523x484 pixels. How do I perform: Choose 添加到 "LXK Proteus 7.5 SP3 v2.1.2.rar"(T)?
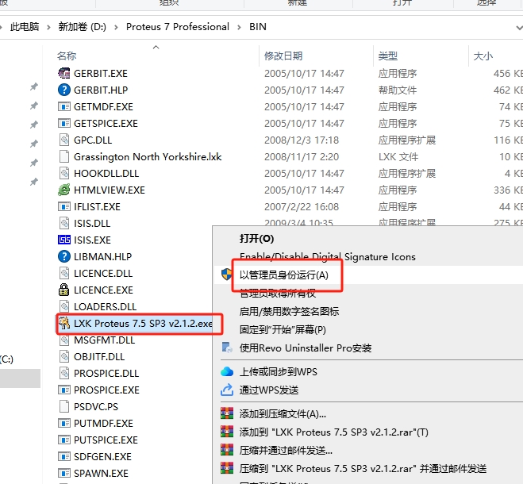tap(333, 432)
